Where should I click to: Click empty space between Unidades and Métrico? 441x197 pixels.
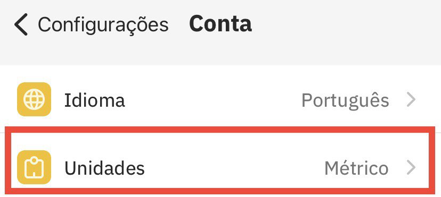[234, 168]
